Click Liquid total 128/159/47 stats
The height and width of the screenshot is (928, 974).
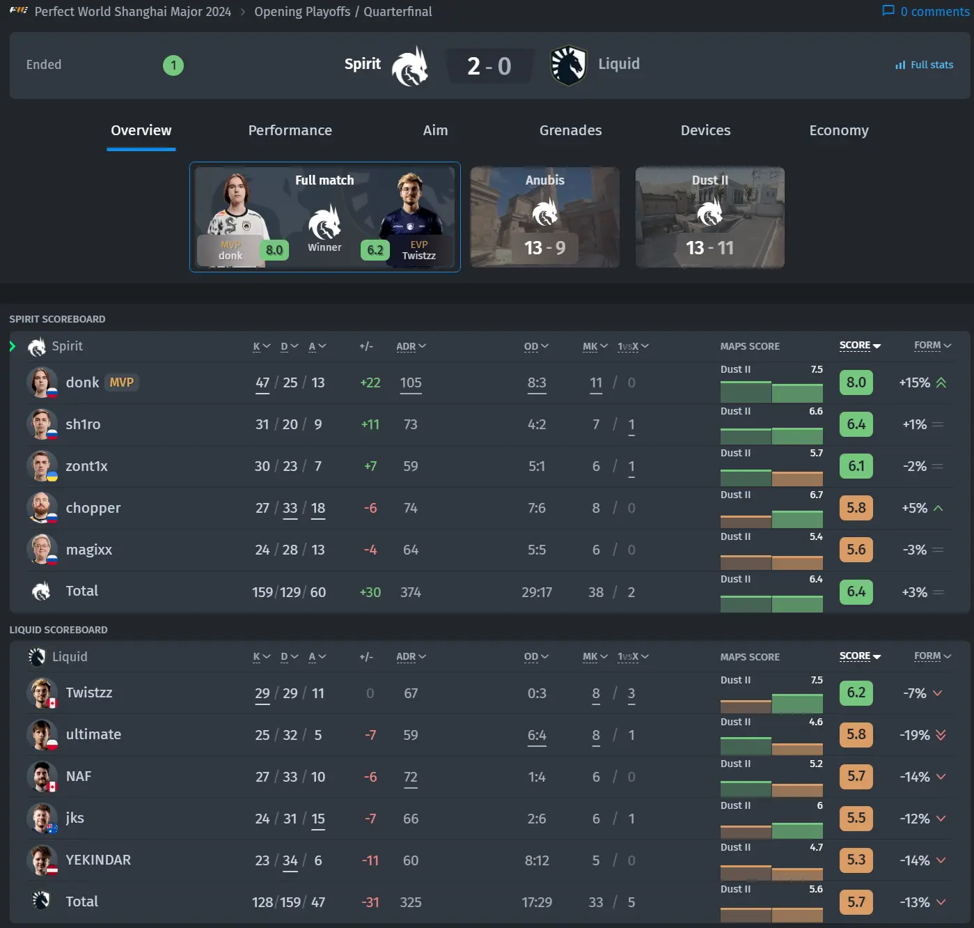[289, 902]
